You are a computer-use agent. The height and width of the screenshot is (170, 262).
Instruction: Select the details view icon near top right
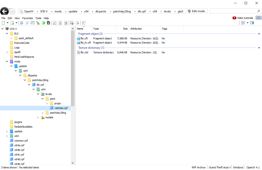(243, 23)
